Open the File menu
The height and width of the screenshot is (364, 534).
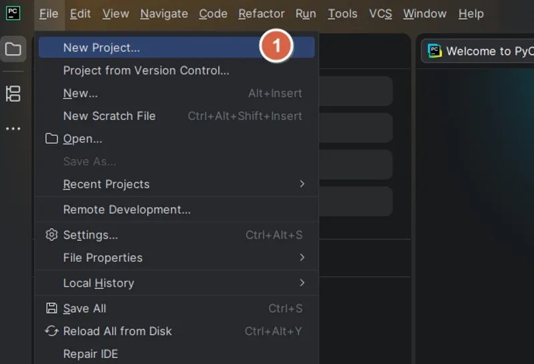click(x=49, y=13)
